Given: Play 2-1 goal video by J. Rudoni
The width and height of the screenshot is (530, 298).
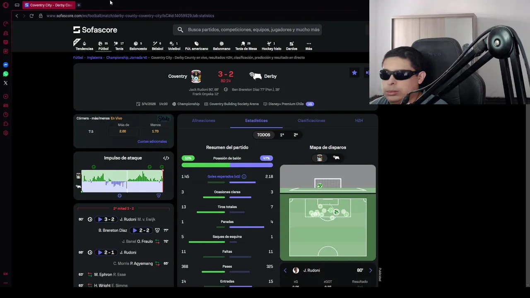Looking at the screenshot, I should [106, 252].
